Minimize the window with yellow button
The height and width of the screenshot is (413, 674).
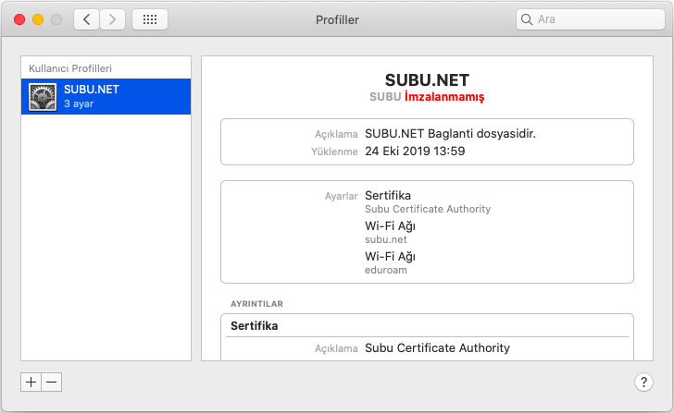point(38,19)
